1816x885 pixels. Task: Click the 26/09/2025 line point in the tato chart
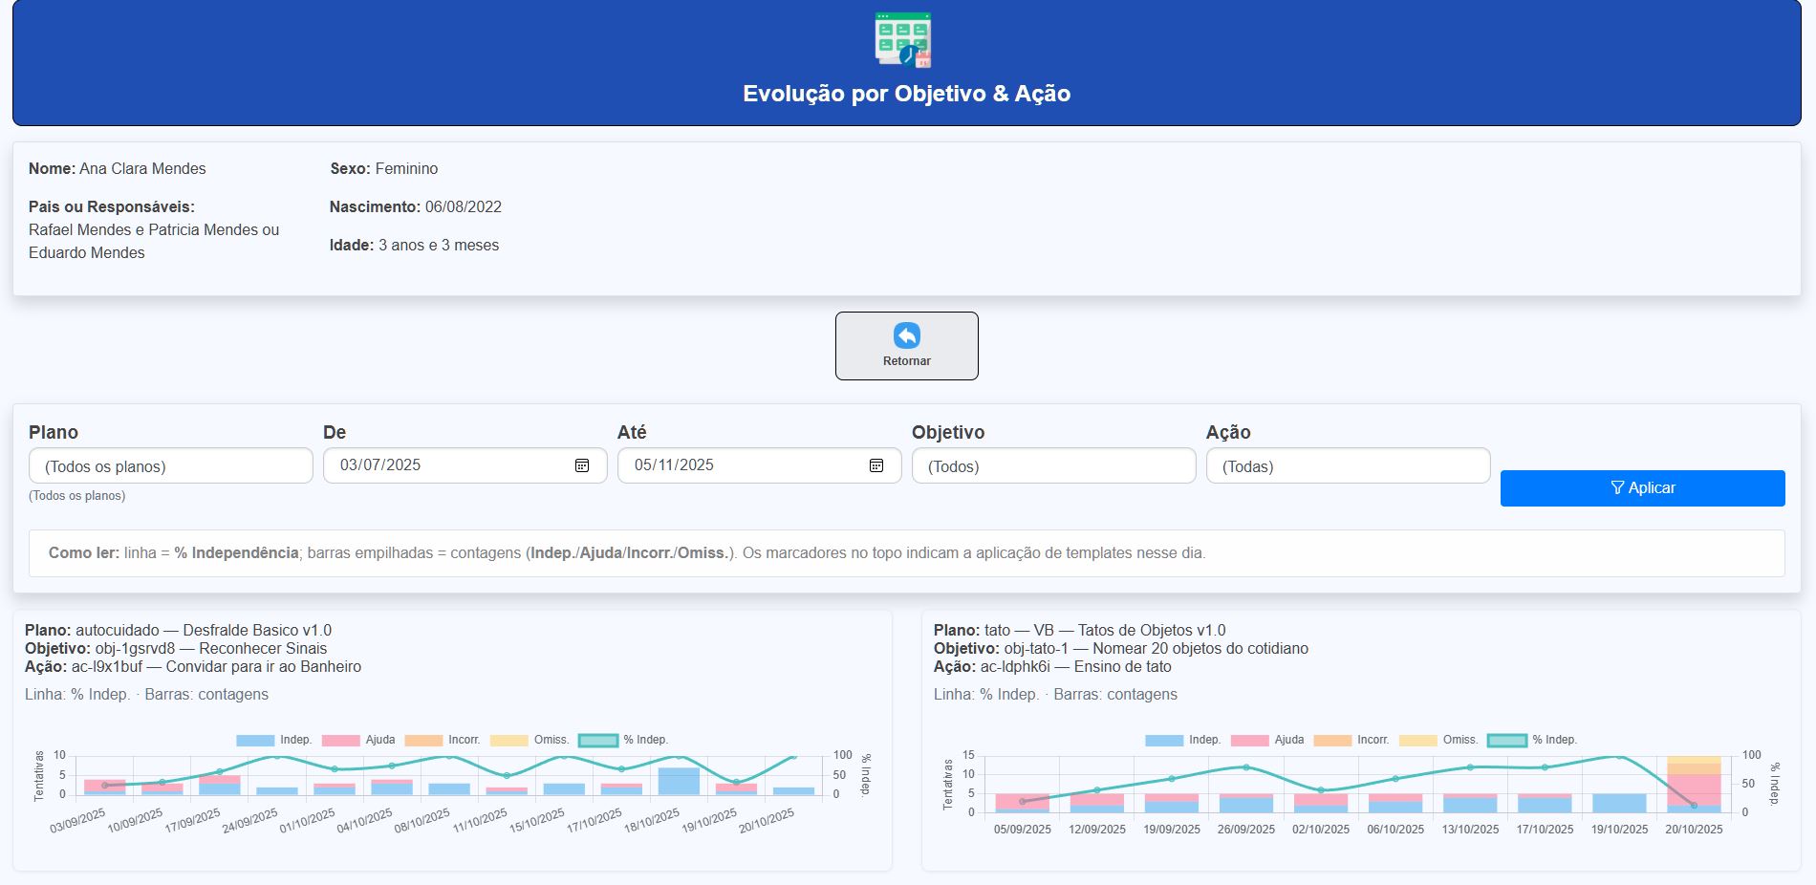click(x=1245, y=767)
